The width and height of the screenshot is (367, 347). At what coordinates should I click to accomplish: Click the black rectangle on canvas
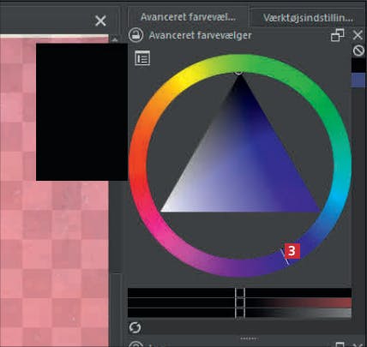coord(81,112)
